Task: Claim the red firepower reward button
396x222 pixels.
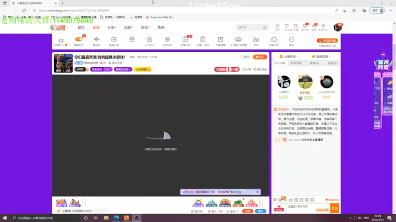Action: [x=227, y=70]
